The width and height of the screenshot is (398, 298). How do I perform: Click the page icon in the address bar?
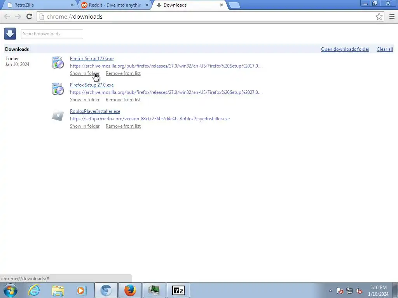coord(42,16)
